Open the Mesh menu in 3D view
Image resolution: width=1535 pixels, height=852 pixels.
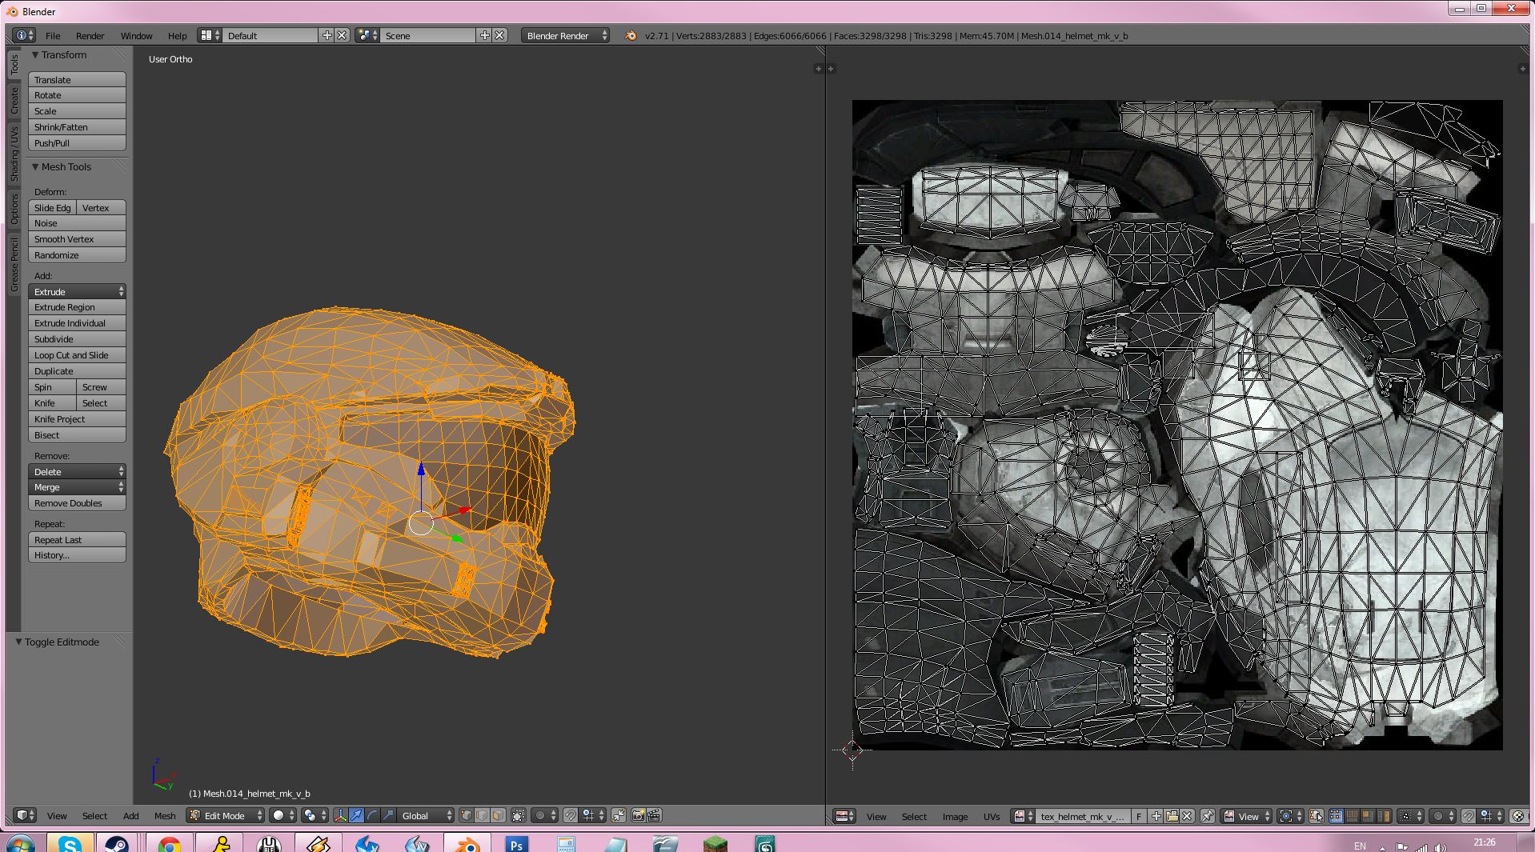click(165, 815)
